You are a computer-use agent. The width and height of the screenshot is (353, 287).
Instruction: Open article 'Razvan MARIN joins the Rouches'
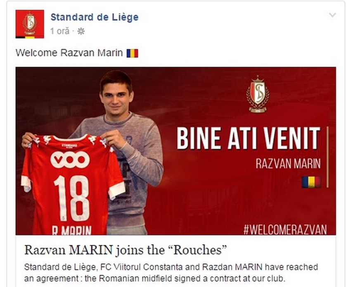point(126,250)
